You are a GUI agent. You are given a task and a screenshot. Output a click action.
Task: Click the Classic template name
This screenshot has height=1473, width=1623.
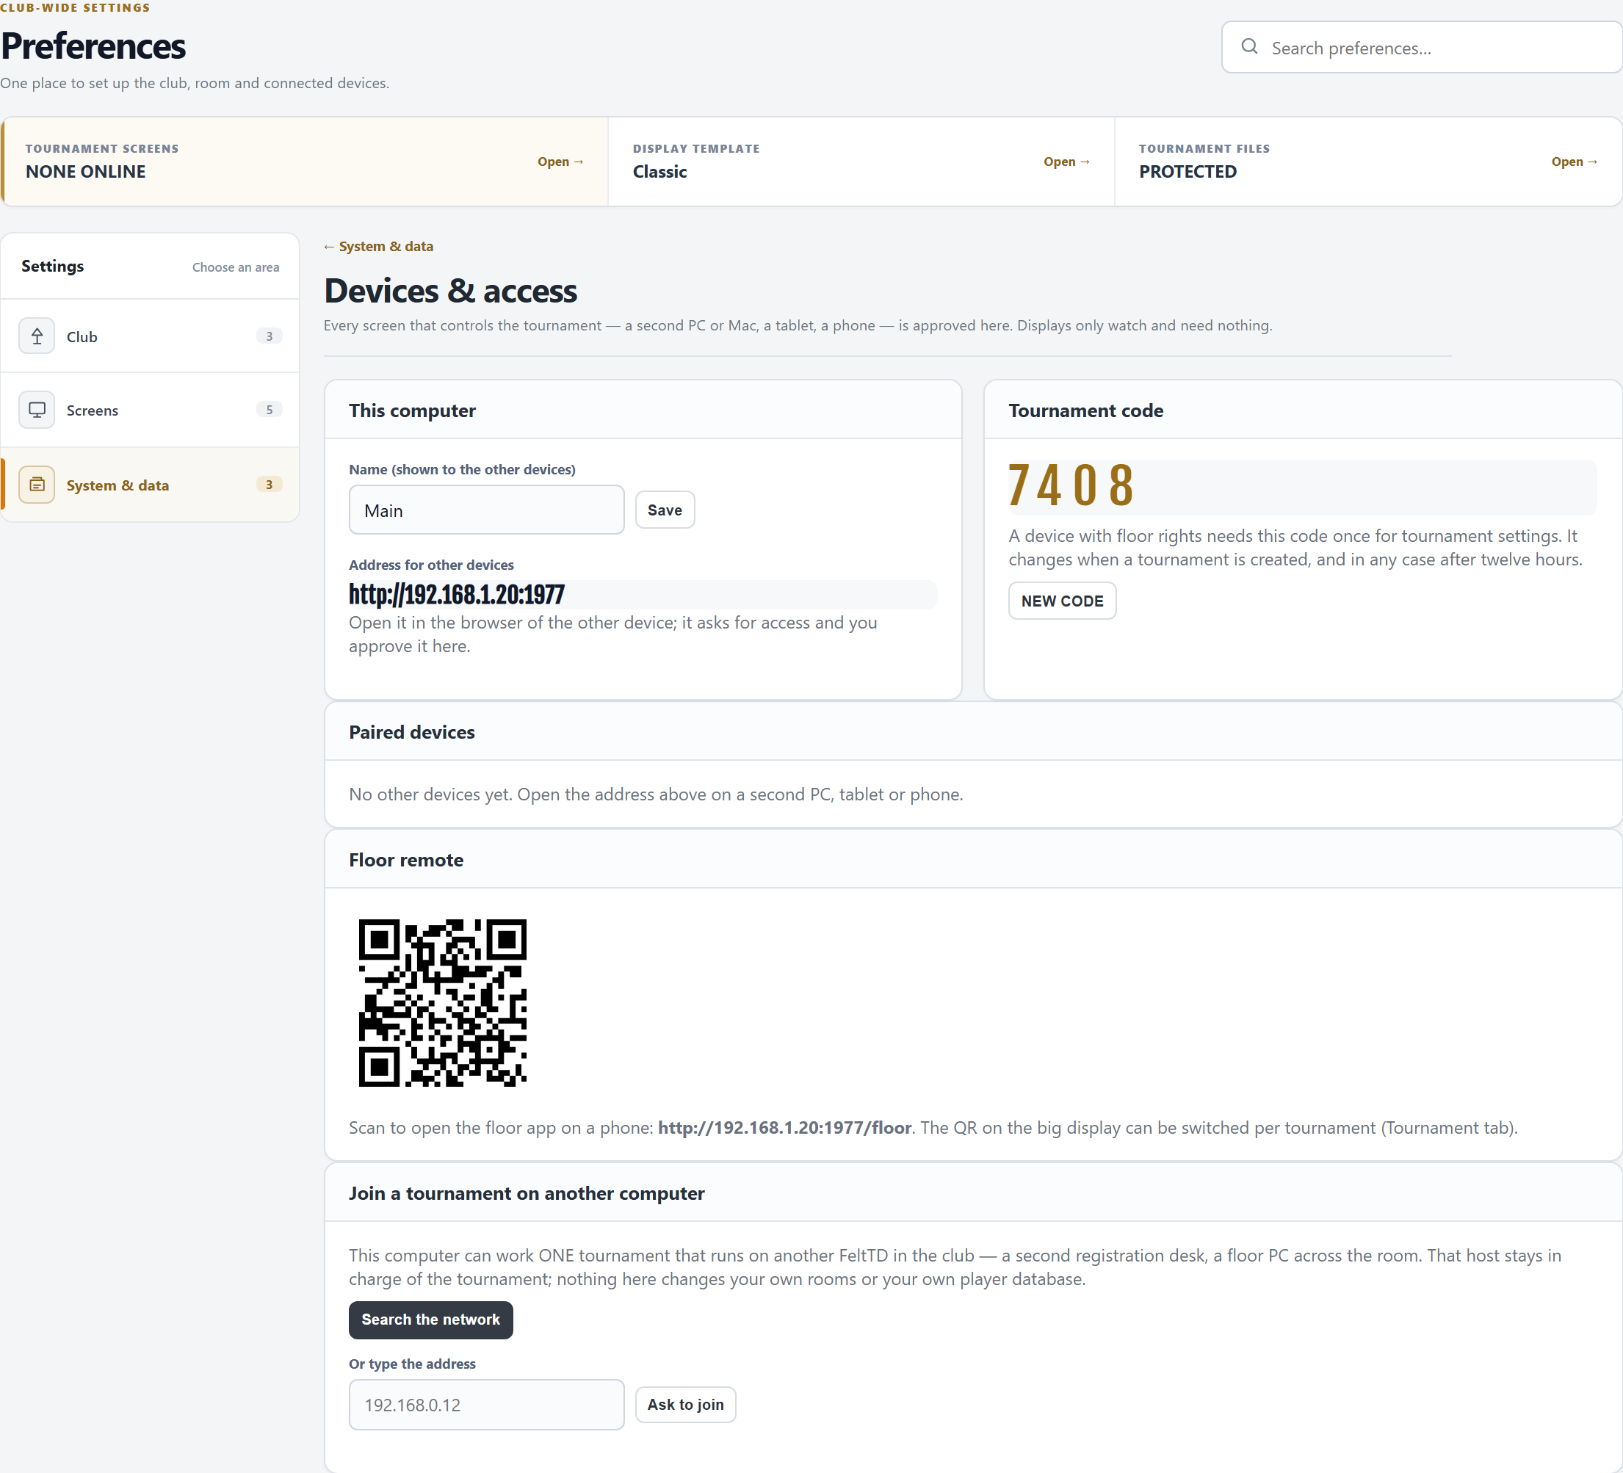[x=659, y=171]
